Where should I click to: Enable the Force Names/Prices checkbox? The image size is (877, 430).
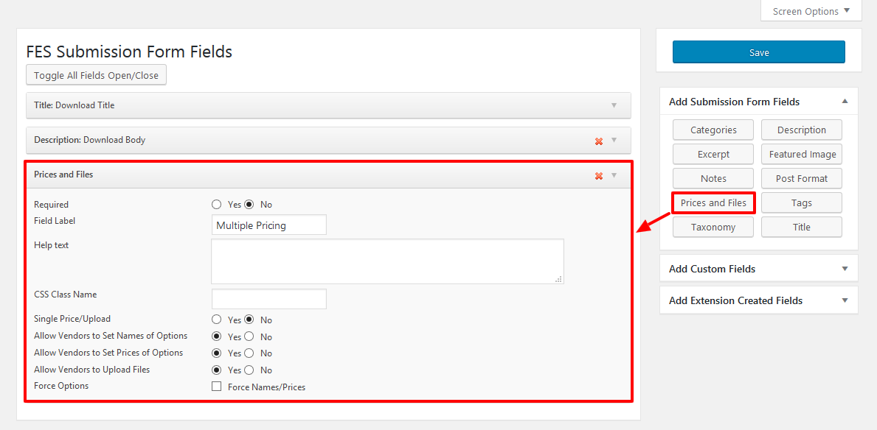coord(217,387)
